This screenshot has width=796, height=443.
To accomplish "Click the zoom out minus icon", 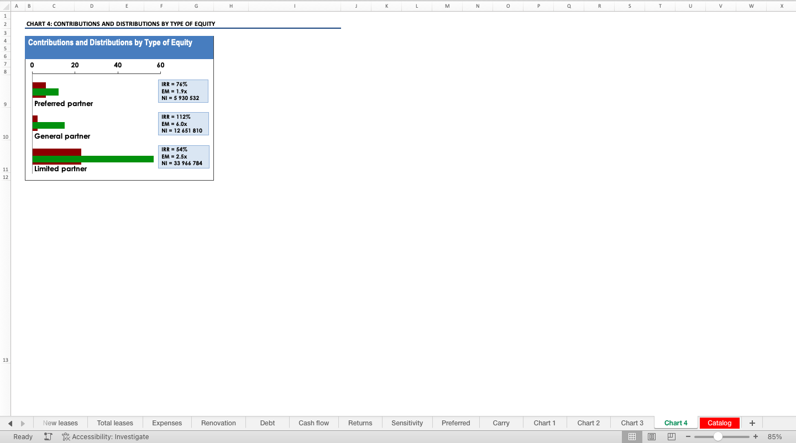I will [x=689, y=436].
